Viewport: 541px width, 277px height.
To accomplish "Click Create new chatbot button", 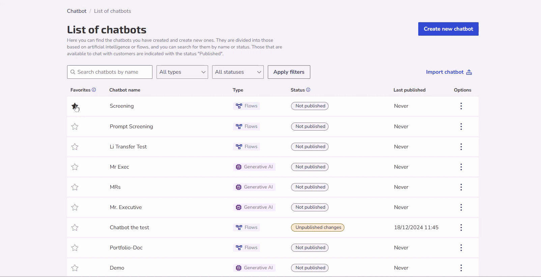I will click(x=448, y=29).
